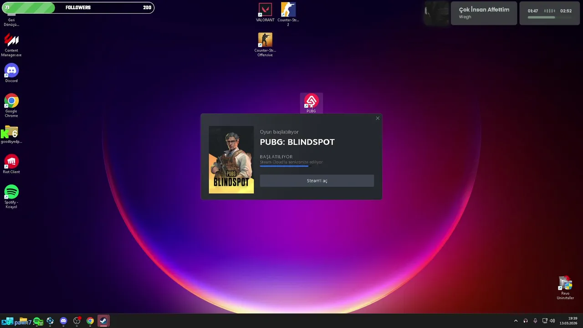Open the VALORANT desktop shortcut
The width and height of the screenshot is (583, 328).
(x=265, y=12)
